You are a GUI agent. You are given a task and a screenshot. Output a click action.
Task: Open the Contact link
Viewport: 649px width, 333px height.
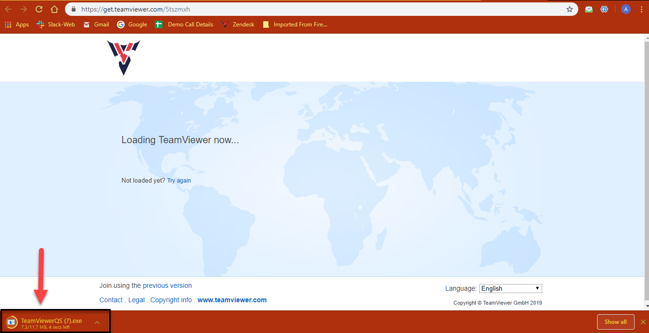tap(111, 300)
